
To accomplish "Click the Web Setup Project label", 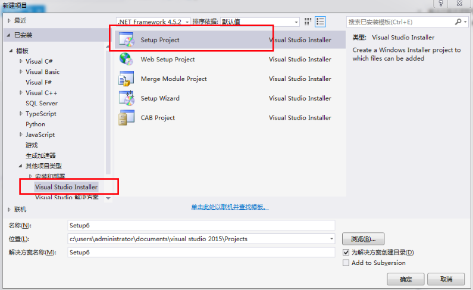I will (x=168, y=60).
